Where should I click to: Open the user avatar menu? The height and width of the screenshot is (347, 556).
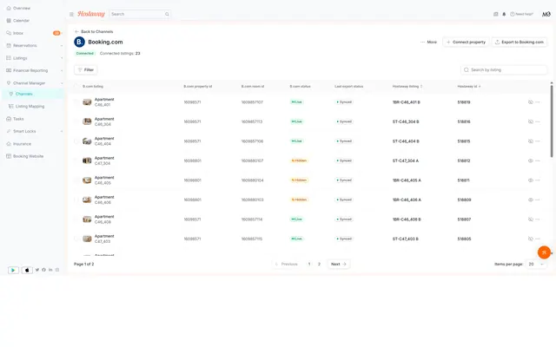(546, 14)
